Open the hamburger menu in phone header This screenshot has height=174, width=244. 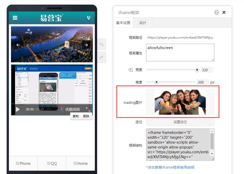click(15, 18)
